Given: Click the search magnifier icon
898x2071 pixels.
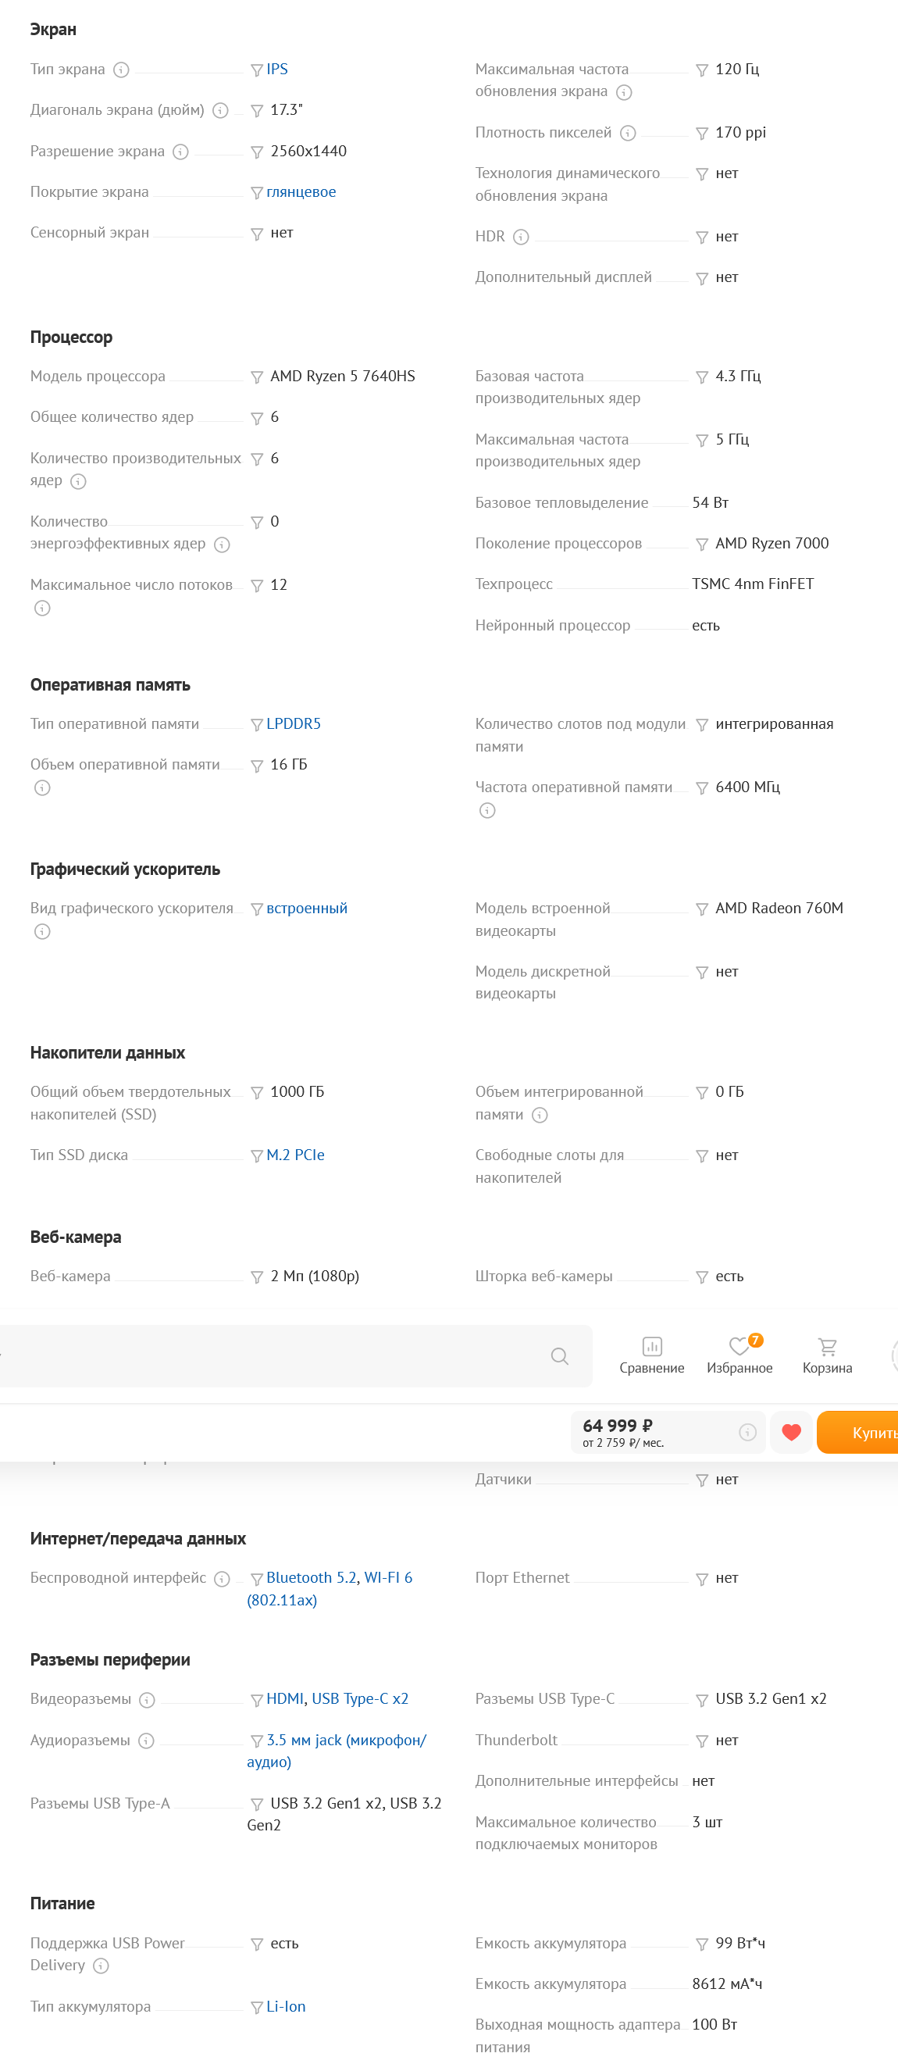Looking at the screenshot, I should [x=561, y=1357].
